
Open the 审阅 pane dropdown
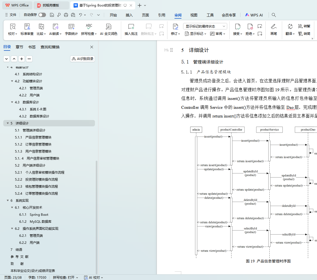[217, 34]
